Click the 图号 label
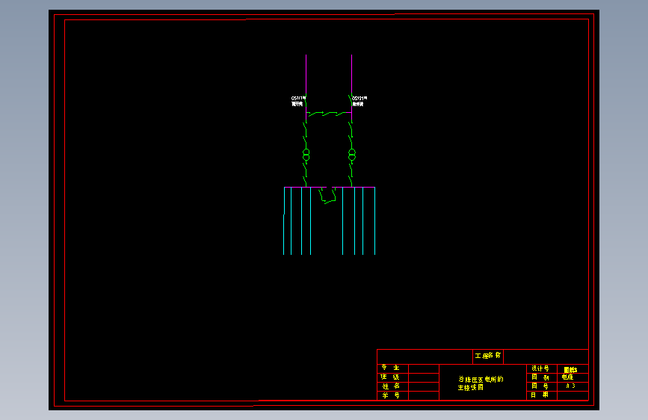This screenshot has height=420, width=648. click(540, 386)
